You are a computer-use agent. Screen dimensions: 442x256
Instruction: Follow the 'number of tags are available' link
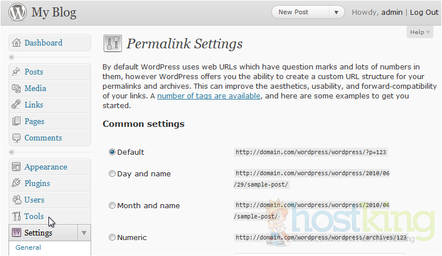(x=209, y=96)
